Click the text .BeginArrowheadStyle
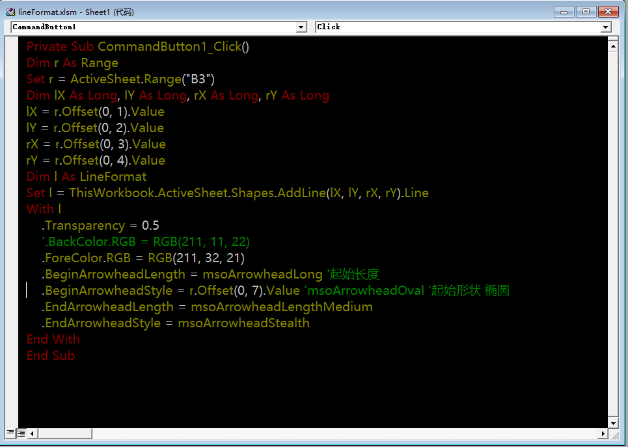 pyautogui.click(x=107, y=290)
